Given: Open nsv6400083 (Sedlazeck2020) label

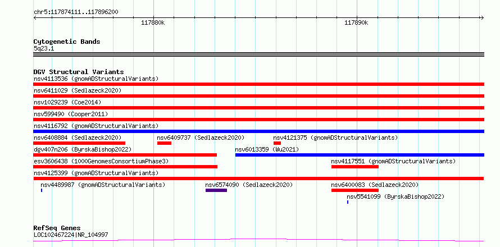Looking at the screenshot, I should pos(375,185).
